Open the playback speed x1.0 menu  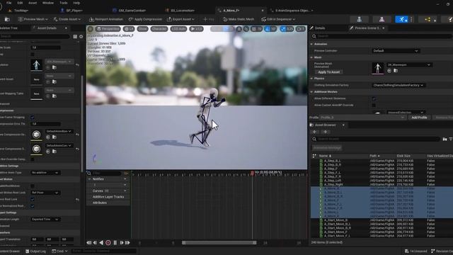coord(196,29)
